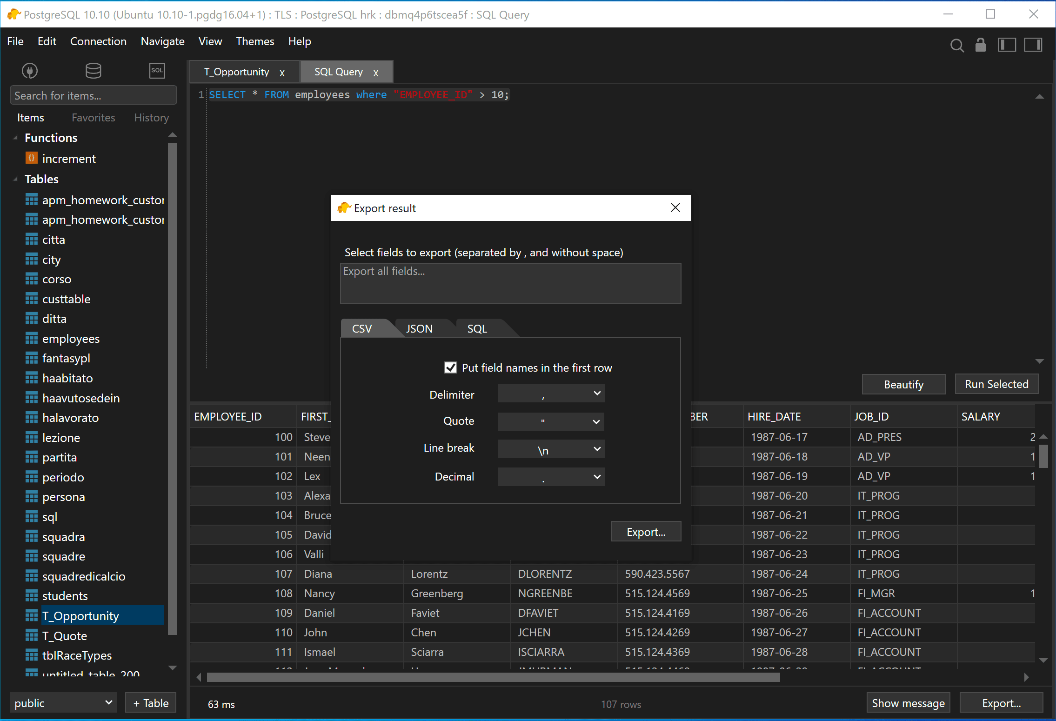This screenshot has width=1056, height=721.
Task: Close the Export result dialog
Action: click(x=675, y=207)
